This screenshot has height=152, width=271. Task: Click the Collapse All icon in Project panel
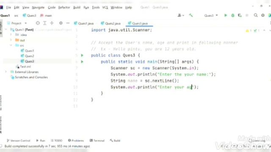52,23
